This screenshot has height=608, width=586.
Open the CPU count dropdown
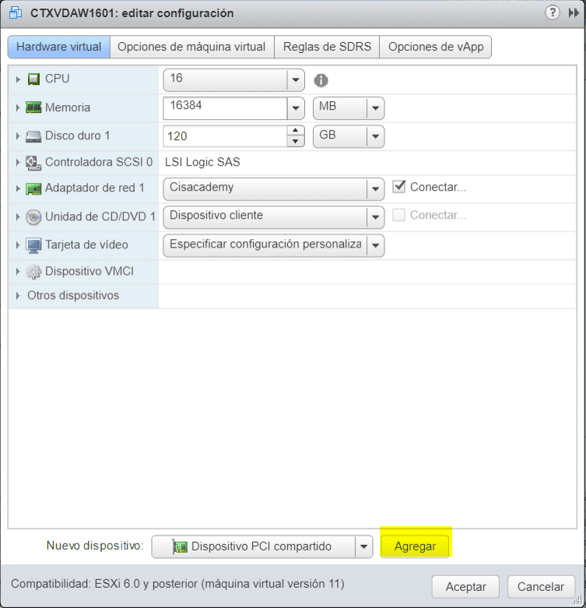pos(296,80)
